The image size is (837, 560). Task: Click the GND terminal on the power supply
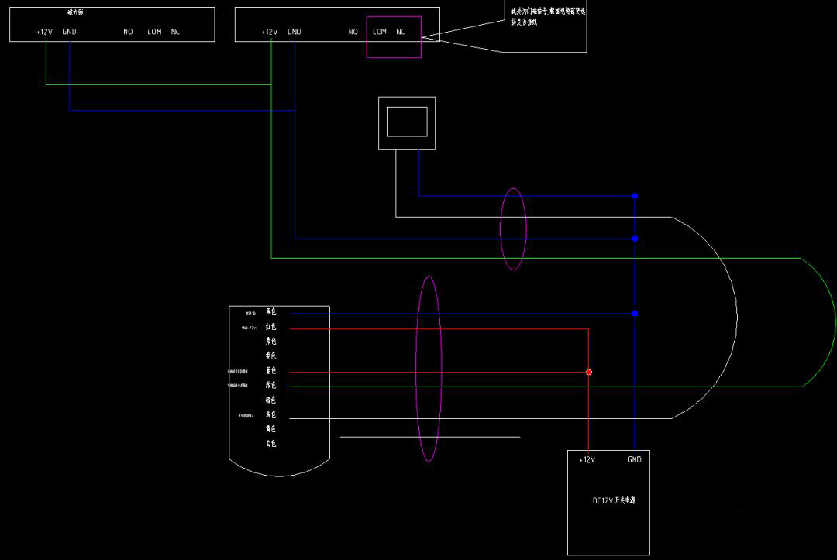(x=634, y=459)
